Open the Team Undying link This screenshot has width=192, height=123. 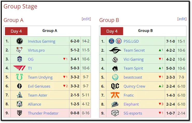40,77
